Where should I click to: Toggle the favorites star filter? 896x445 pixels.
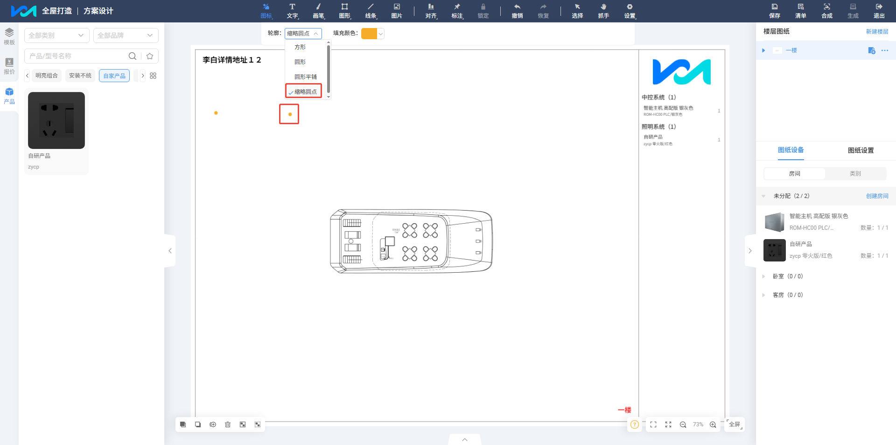[150, 56]
